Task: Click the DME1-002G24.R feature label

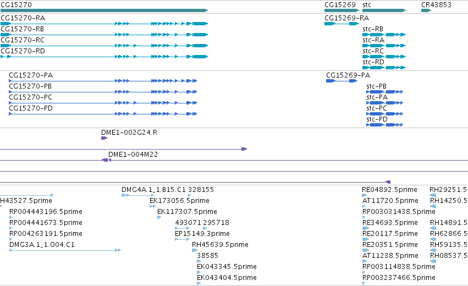Action: pyautogui.click(x=129, y=133)
